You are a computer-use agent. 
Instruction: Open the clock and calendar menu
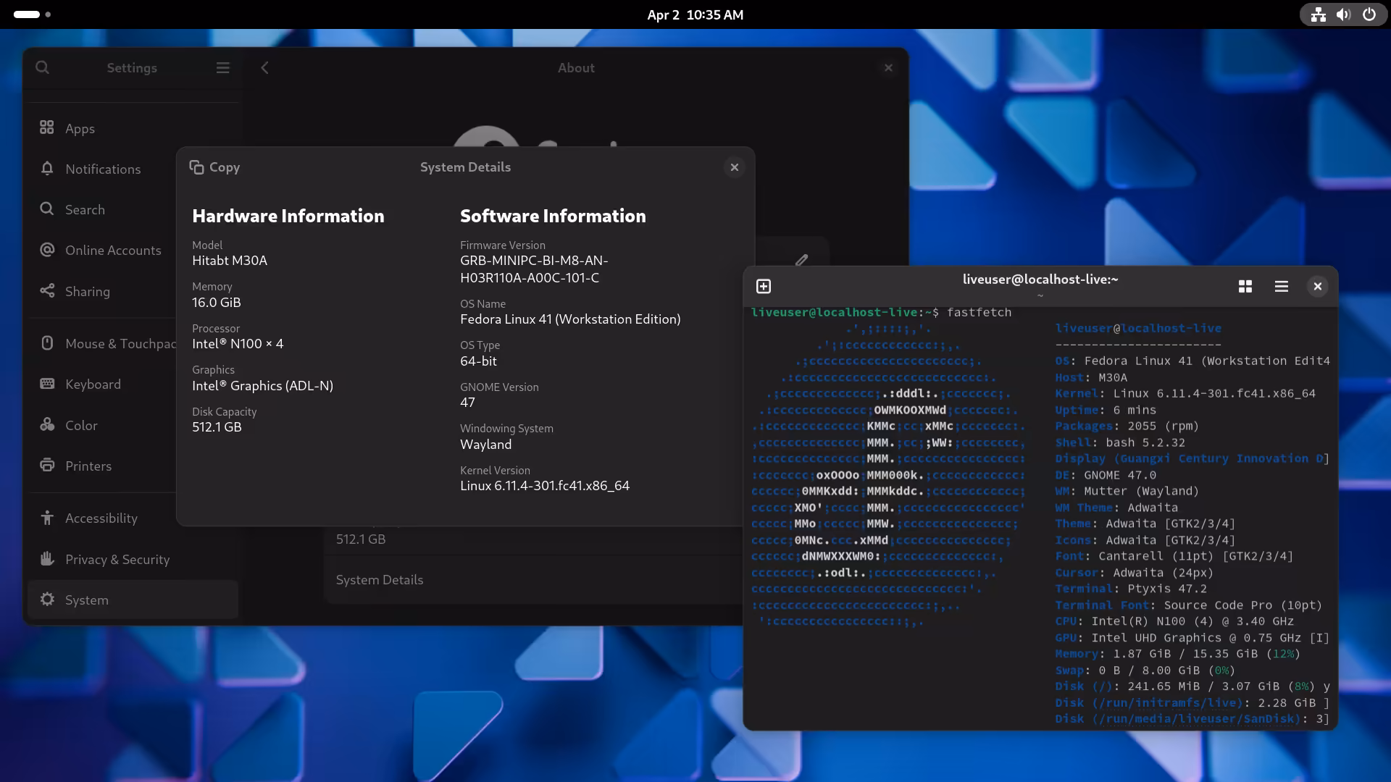coord(695,14)
